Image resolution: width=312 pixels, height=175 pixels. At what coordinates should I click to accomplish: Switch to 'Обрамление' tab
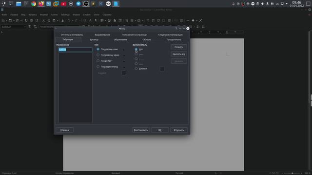[x=120, y=40]
